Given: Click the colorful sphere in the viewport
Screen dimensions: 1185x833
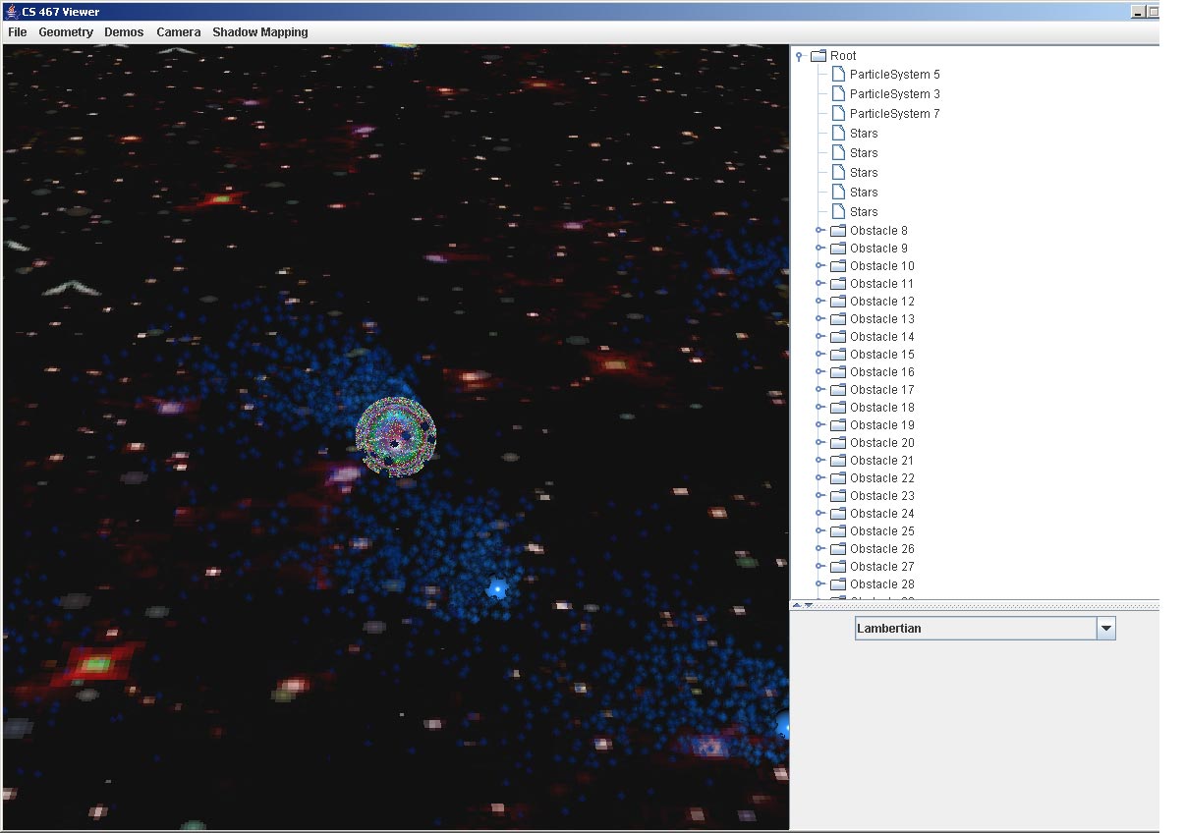Looking at the screenshot, I should click(395, 438).
